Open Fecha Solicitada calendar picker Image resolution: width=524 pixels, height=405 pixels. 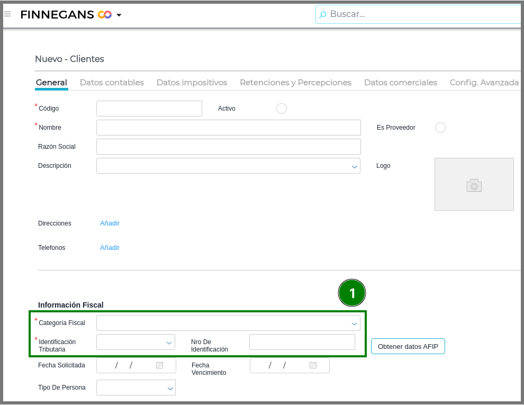[x=159, y=365]
